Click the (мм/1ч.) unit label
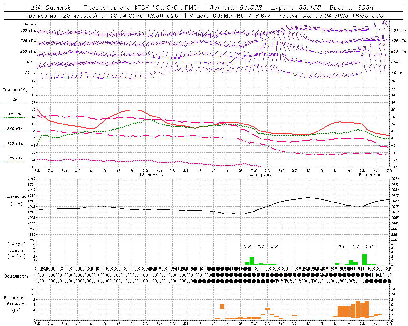Image resolution: width=408 pixels, height=326 pixels. (17, 256)
